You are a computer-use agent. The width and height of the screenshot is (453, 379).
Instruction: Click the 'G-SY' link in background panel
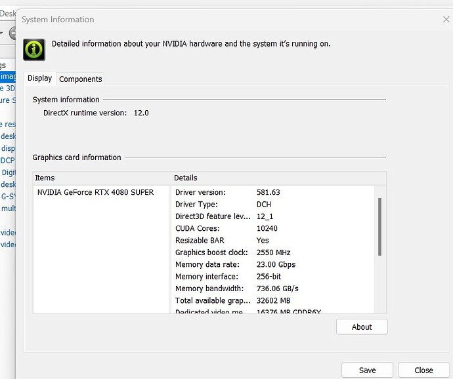8,197
